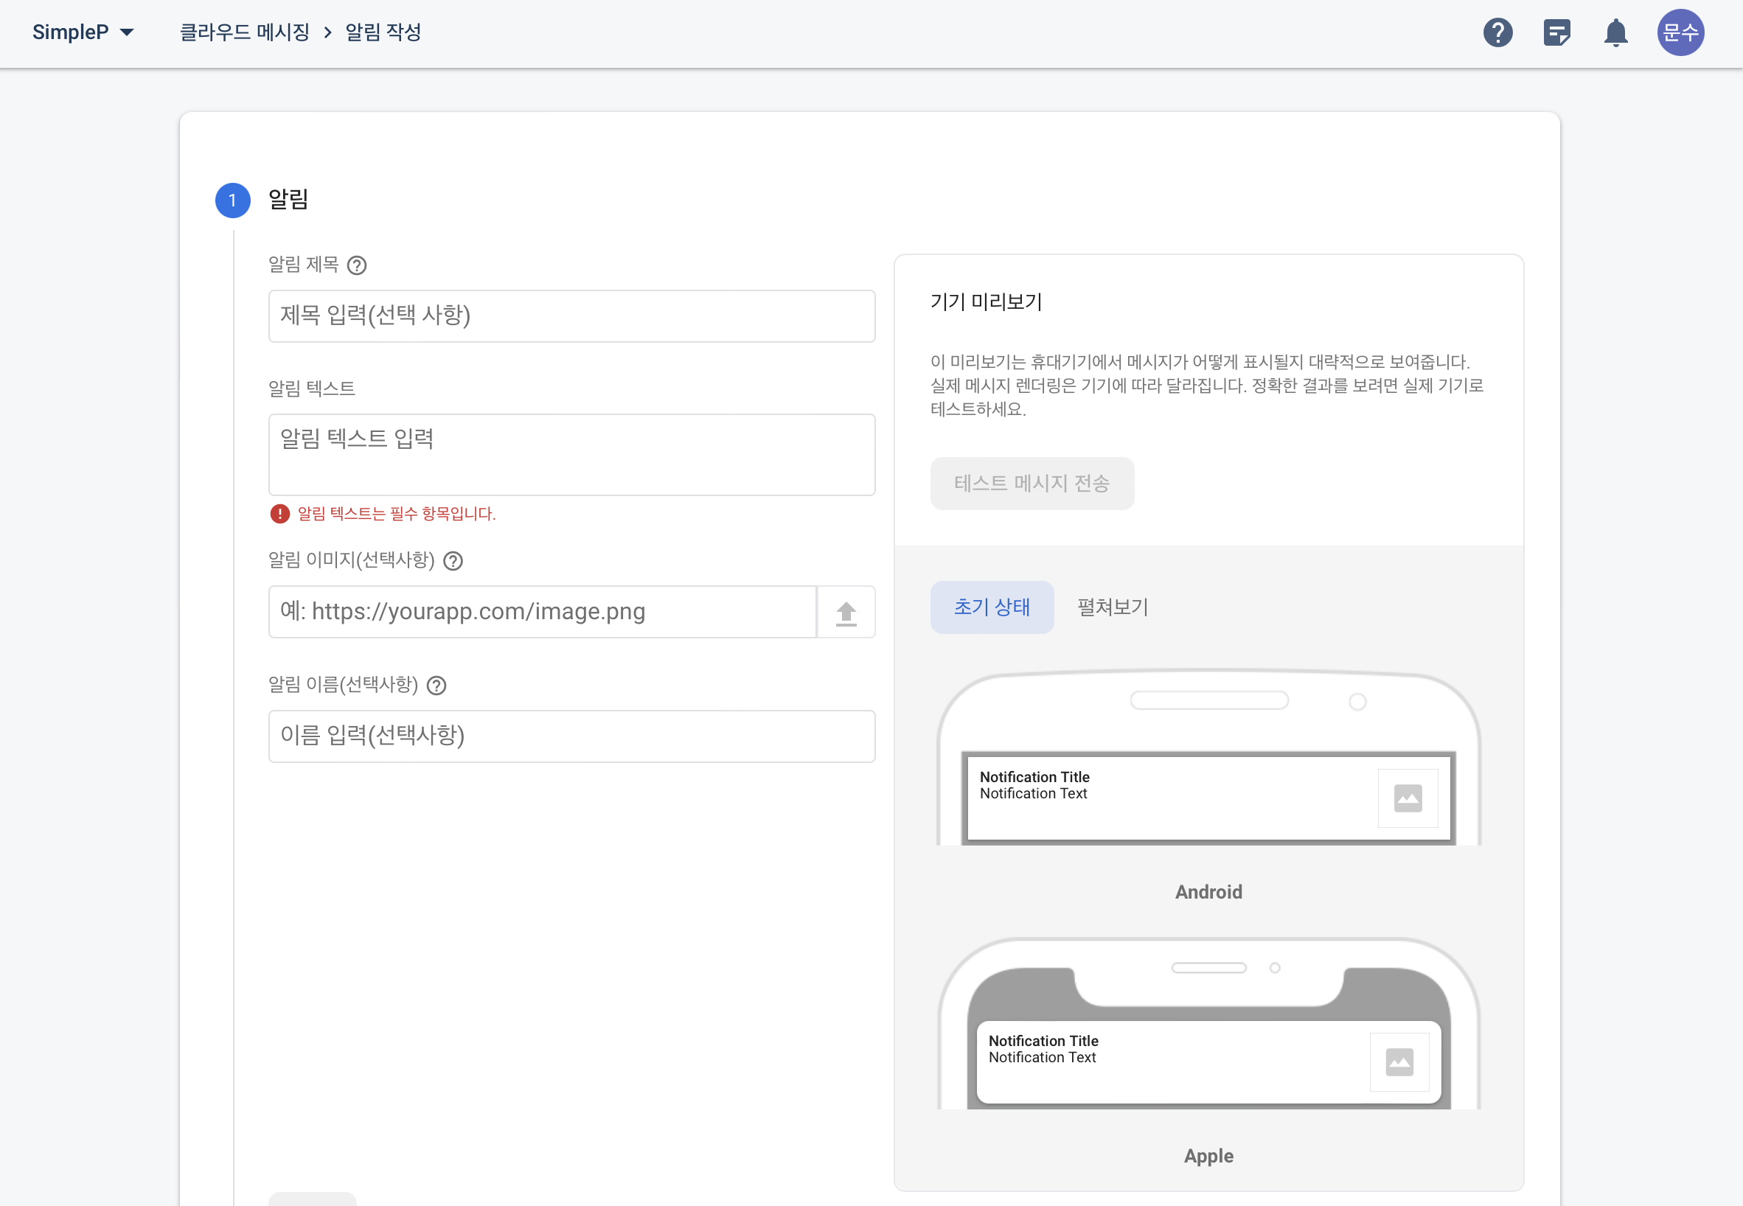Click the image upload arrow icon
The image size is (1743, 1206).
(x=846, y=613)
